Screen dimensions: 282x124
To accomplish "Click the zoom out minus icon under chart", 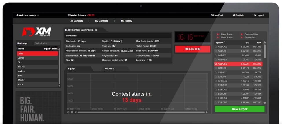I will [72, 112].
